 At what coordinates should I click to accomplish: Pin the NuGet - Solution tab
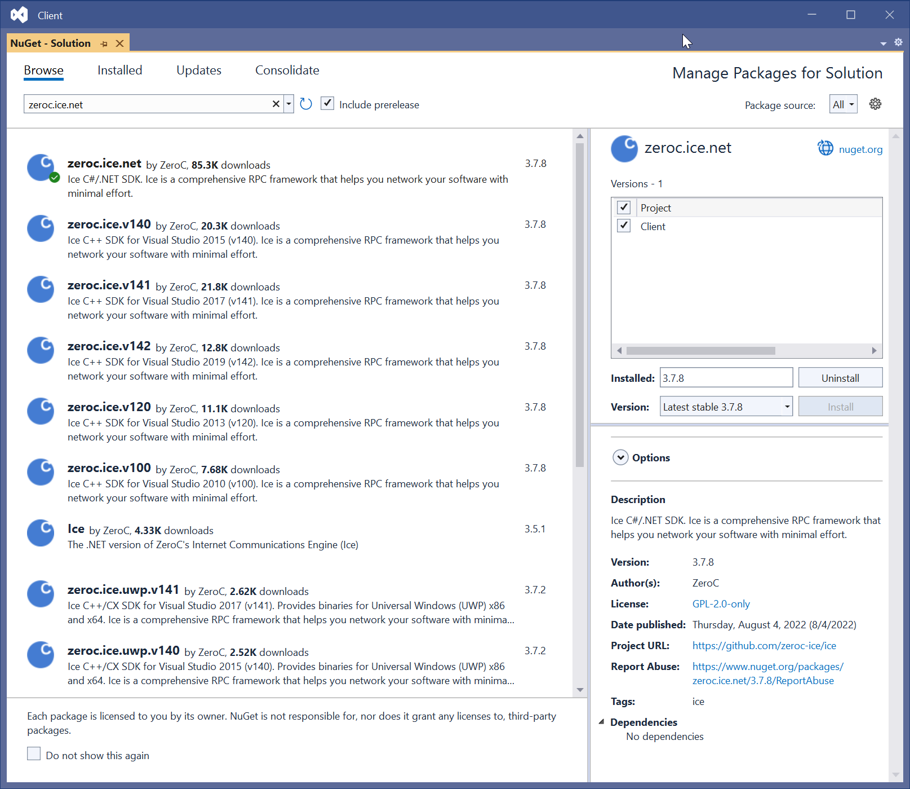104,43
